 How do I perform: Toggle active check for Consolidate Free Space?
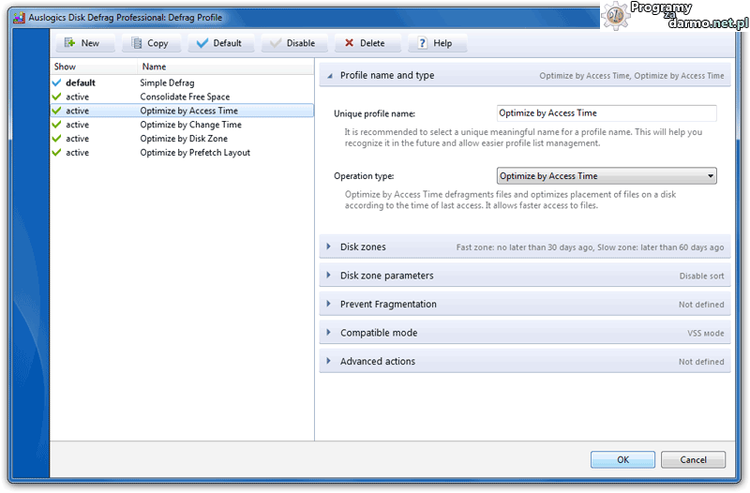point(57,97)
